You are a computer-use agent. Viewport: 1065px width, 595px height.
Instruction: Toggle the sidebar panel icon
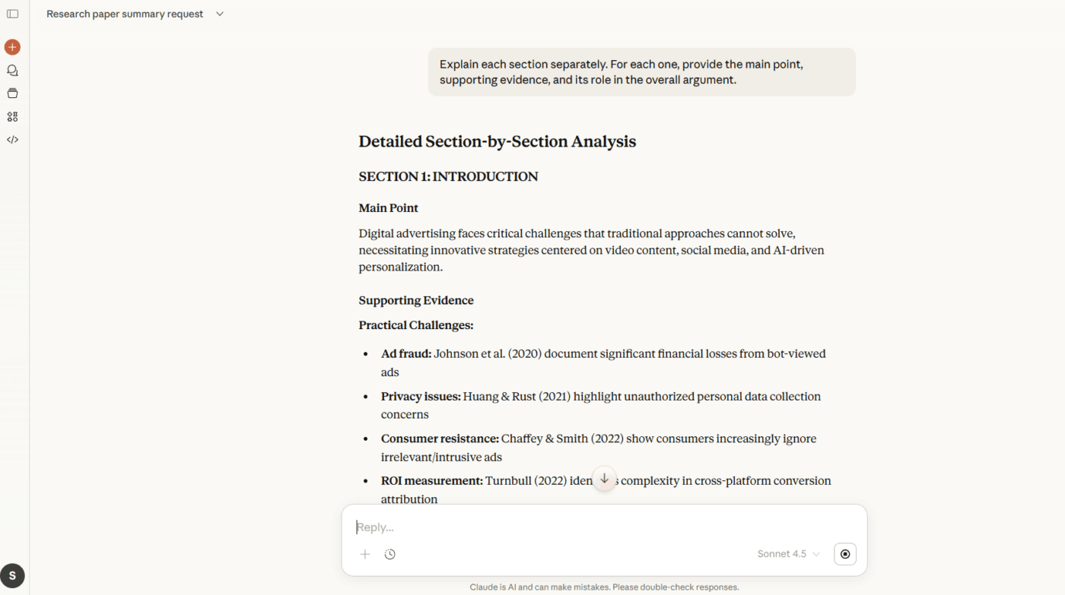click(x=12, y=14)
